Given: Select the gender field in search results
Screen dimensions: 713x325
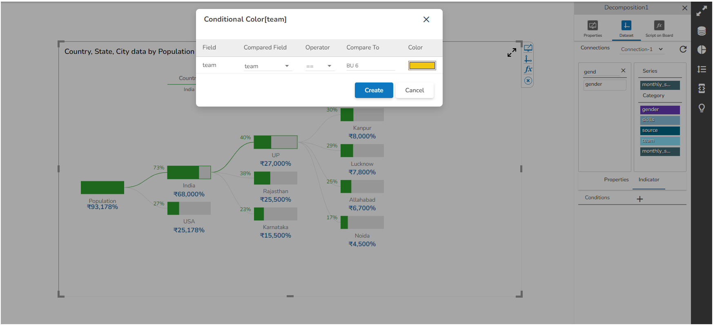Looking at the screenshot, I should (604, 85).
